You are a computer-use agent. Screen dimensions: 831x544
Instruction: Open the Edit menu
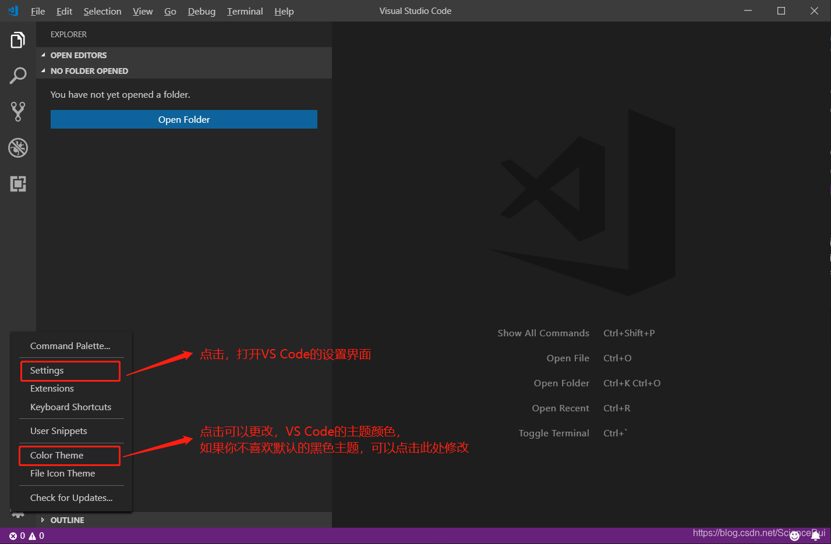pyautogui.click(x=64, y=11)
